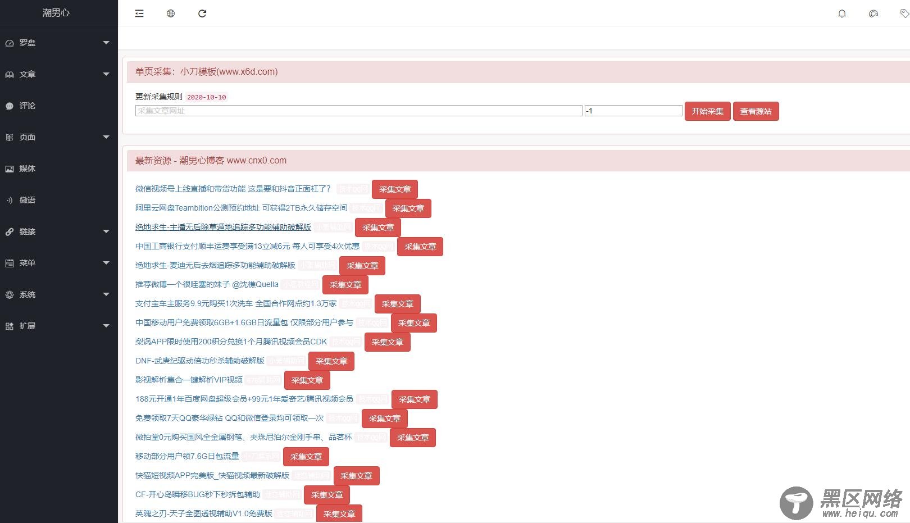This screenshot has width=910, height=523.
Task: Click the 链接 link chain icon
Action: click(10, 231)
